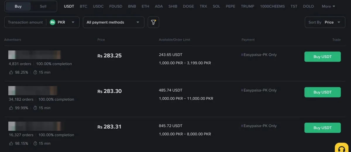Image resolution: width=351 pixels, height=152 pixels.
Task: Open the filter funnel icon
Action: pos(154,22)
